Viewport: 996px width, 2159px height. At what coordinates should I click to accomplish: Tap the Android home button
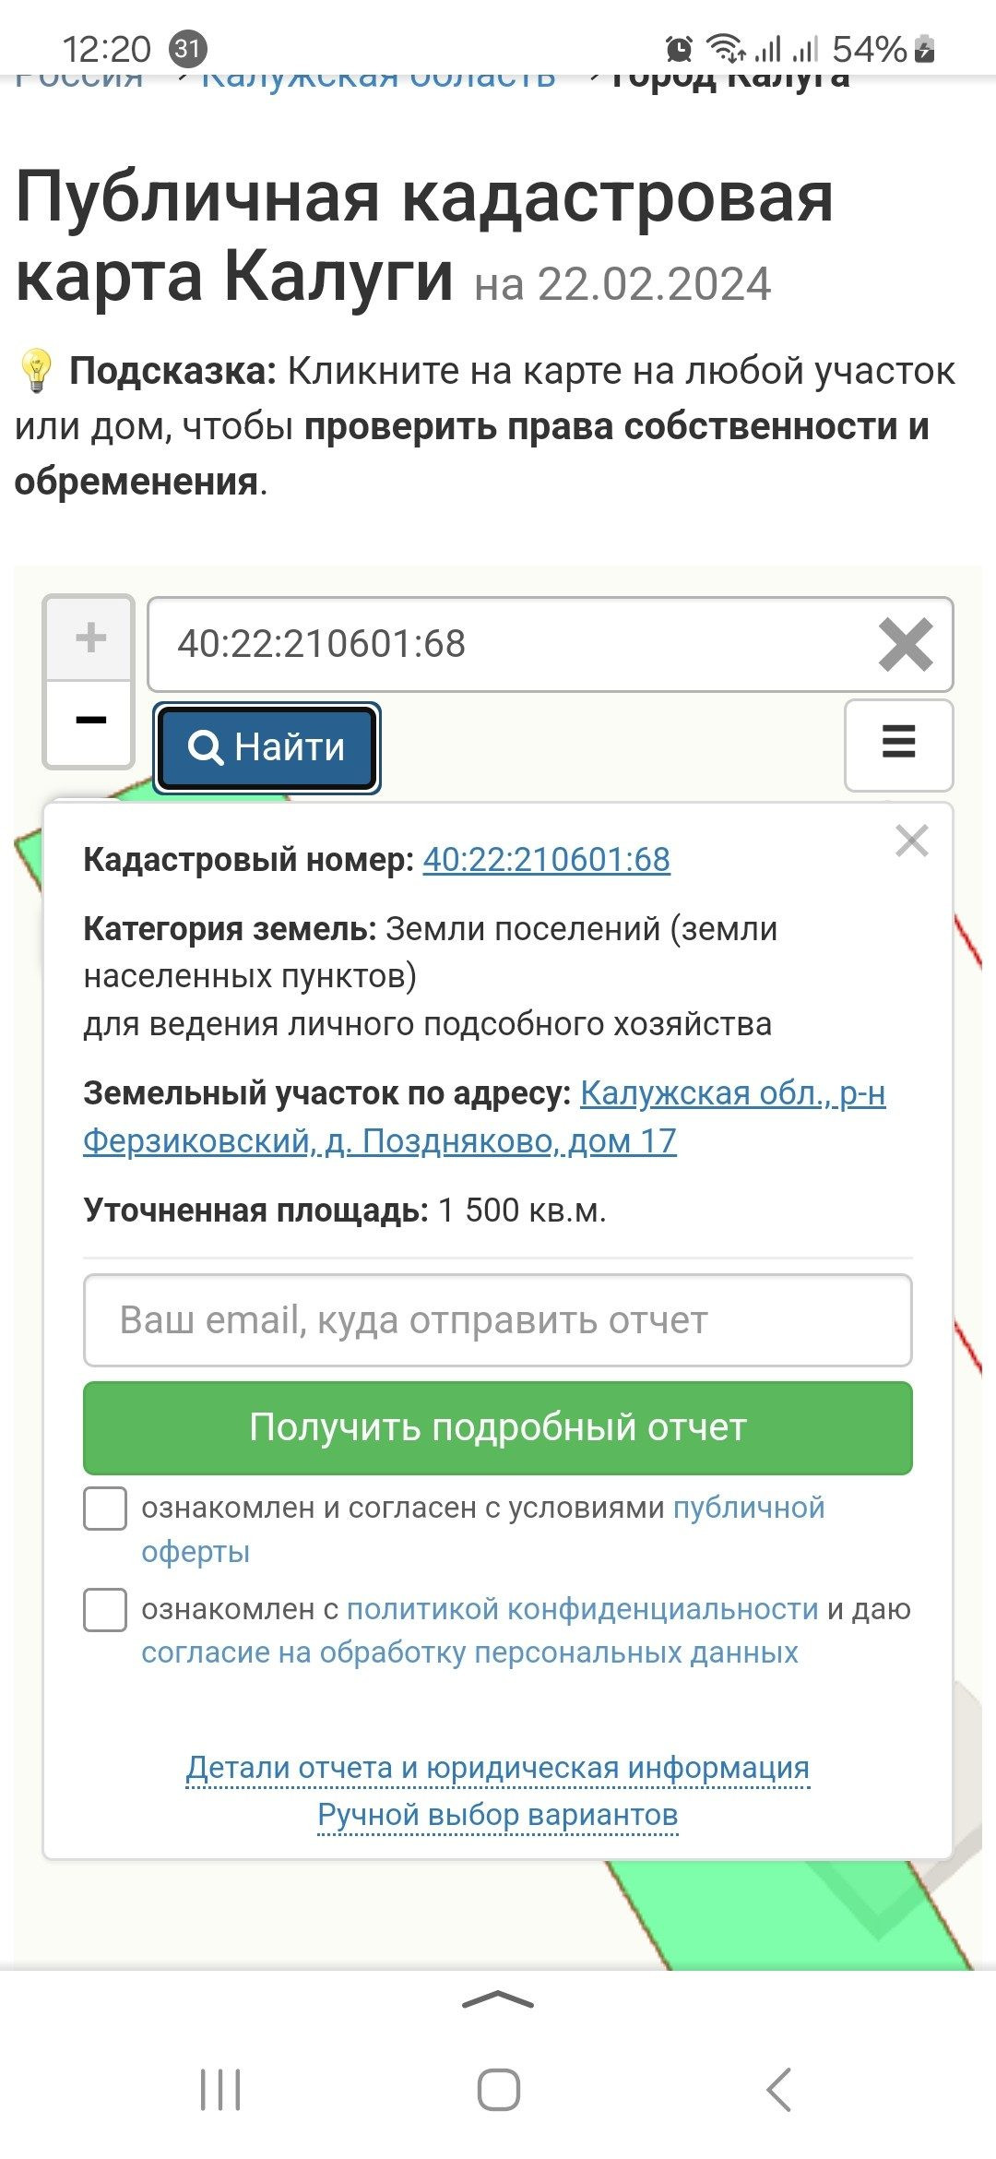[x=498, y=2089]
